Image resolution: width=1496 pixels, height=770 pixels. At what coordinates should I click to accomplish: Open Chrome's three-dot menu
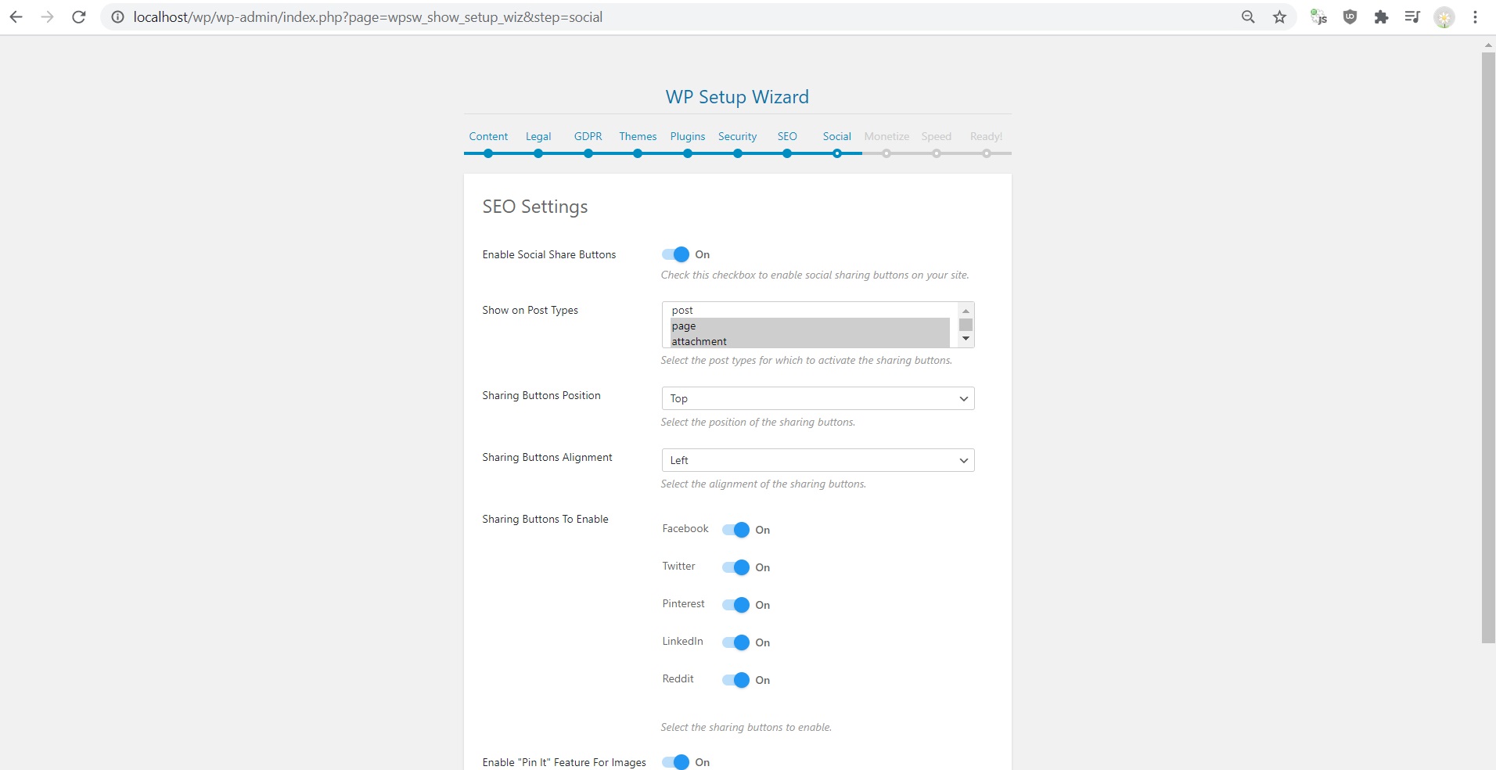click(x=1476, y=16)
